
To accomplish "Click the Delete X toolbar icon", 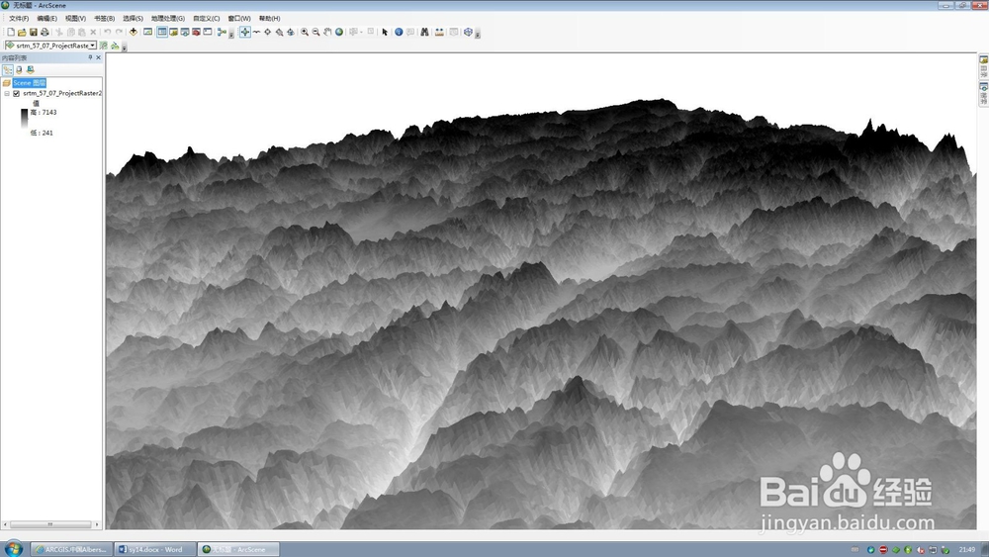I will pos(93,32).
